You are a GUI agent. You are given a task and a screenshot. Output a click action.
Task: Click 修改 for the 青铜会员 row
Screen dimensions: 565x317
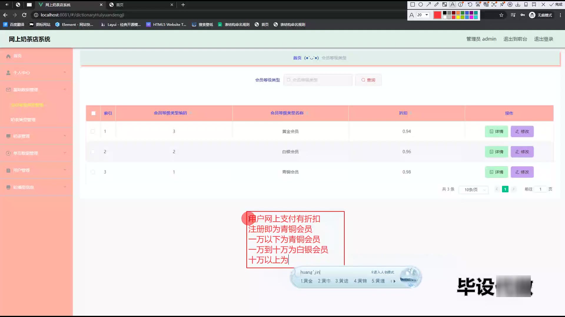tap(522, 172)
